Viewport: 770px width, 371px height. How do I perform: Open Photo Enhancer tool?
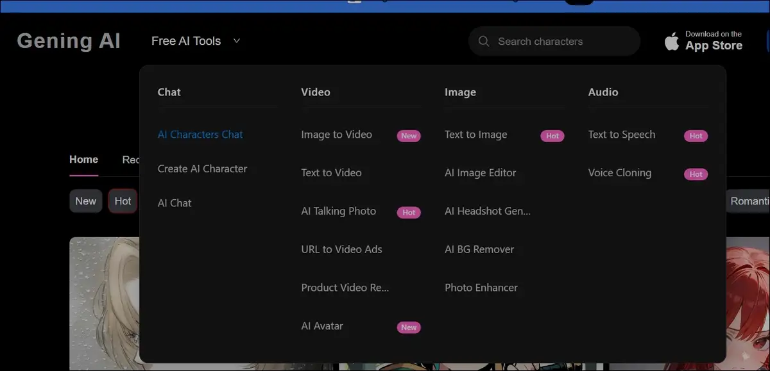click(x=481, y=288)
